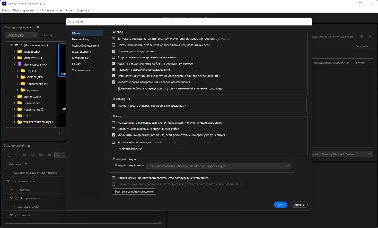The image size is (378, 228).
Task: Expand the DG Fast Channel group
Action: coord(14,206)
